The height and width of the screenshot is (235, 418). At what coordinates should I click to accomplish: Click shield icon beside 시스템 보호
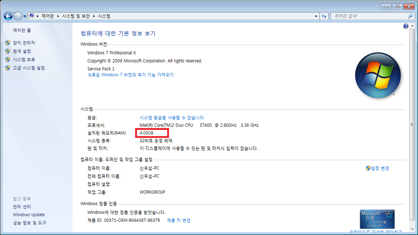coord(8,59)
